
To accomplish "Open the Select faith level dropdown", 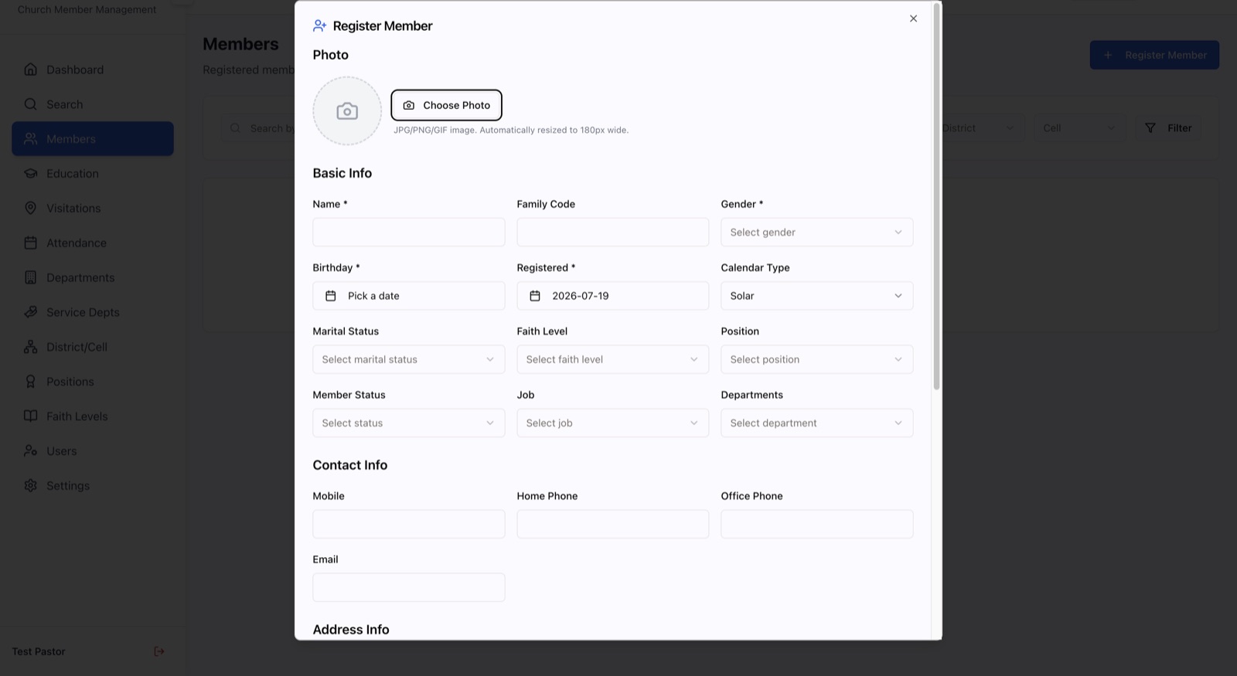I will pyautogui.click(x=612, y=359).
